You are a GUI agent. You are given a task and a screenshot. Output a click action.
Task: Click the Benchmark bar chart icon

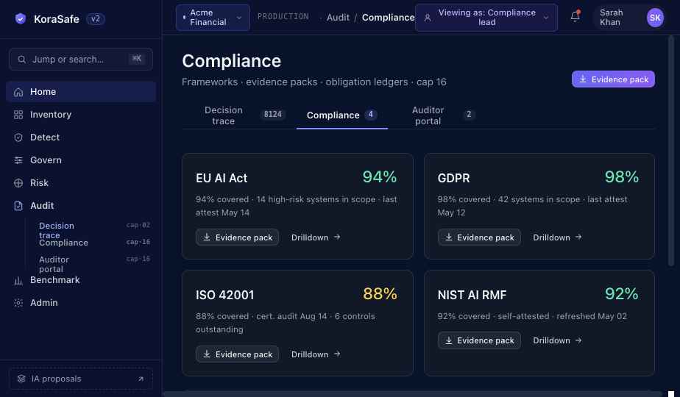18,280
